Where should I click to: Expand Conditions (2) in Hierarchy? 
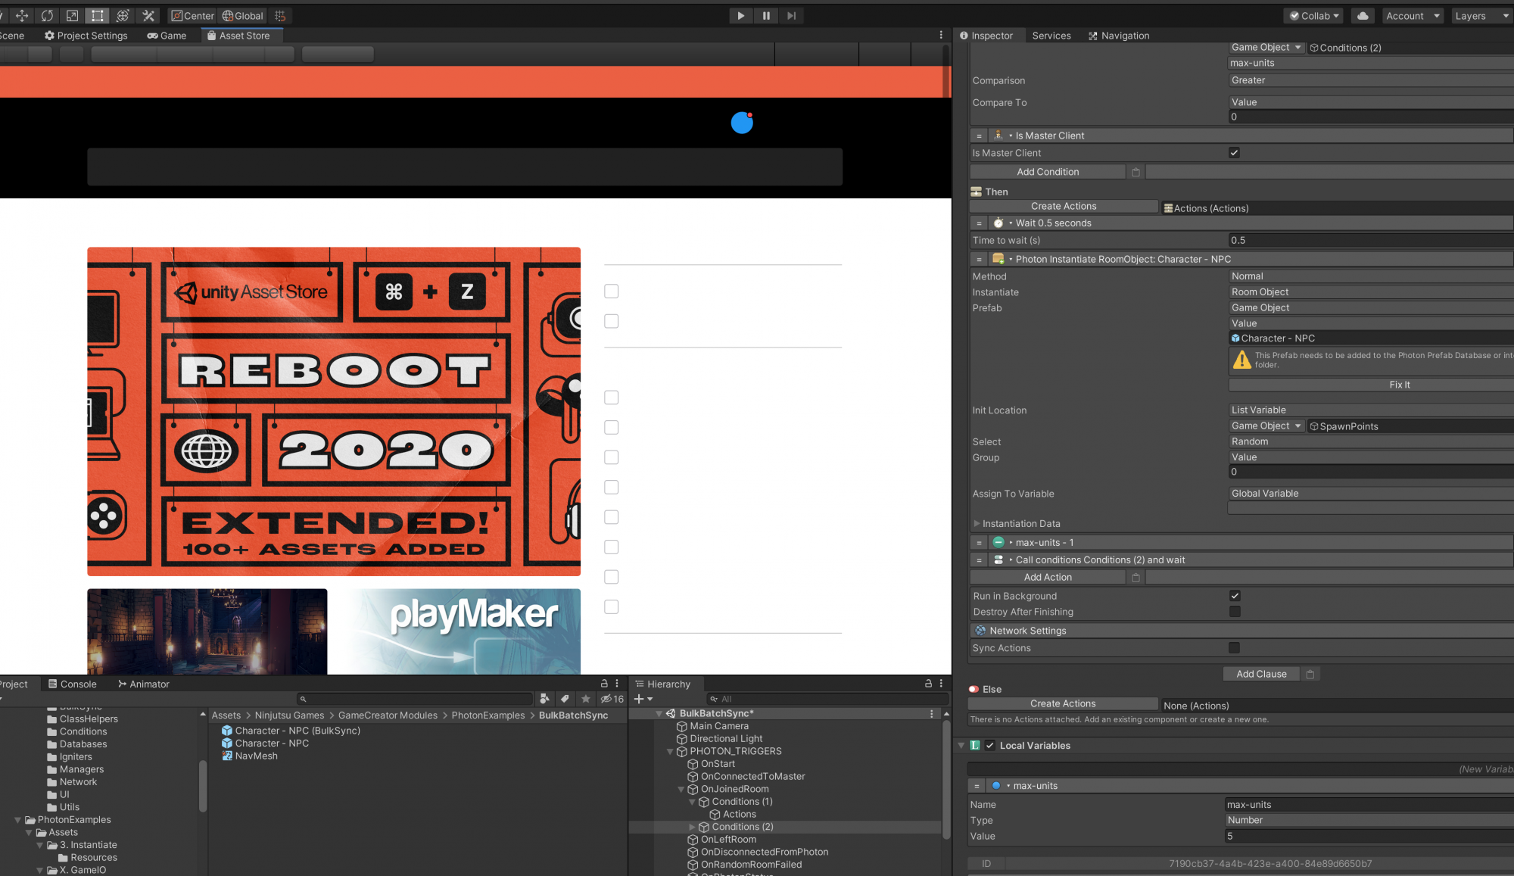pos(692,827)
